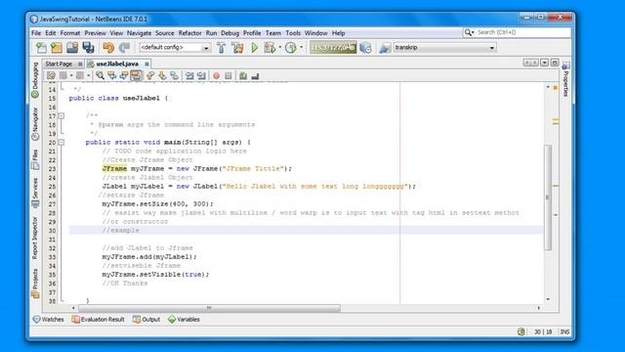
Task: Run the main project with green arrow
Action: pyautogui.click(x=254, y=48)
